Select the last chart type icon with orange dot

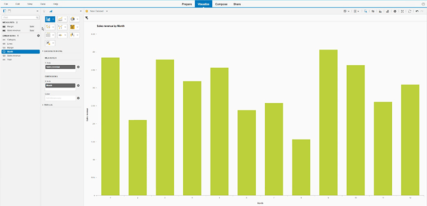48,43
